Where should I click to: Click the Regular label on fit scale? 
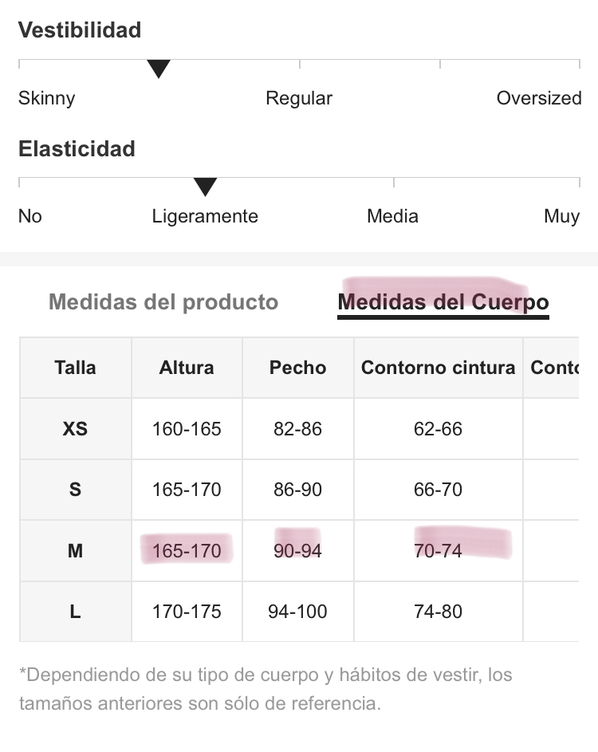click(x=299, y=99)
